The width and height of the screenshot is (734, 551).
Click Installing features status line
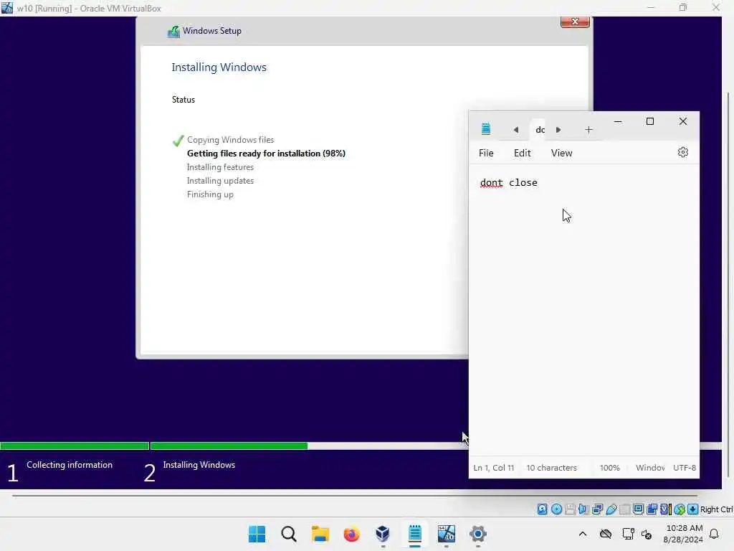tap(220, 166)
